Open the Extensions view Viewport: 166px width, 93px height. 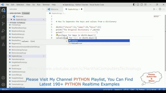(3, 37)
